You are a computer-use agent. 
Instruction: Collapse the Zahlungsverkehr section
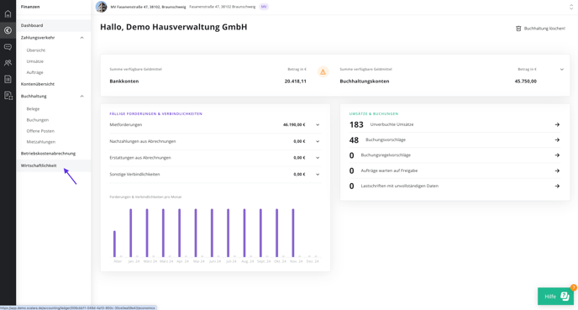pos(81,38)
